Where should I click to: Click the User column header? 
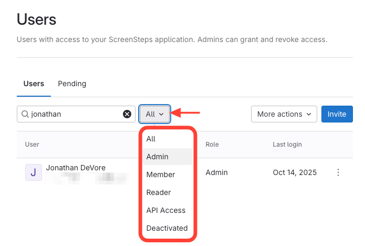pyautogui.click(x=32, y=145)
